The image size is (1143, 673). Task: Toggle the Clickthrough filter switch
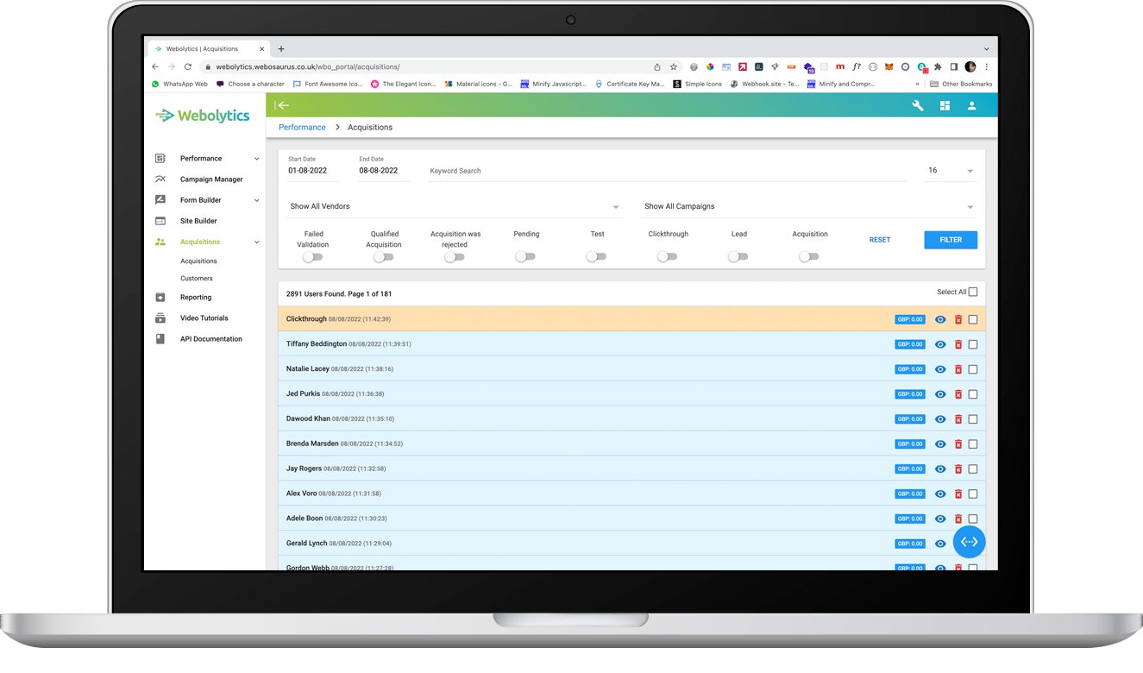pyautogui.click(x=667, y=257)
